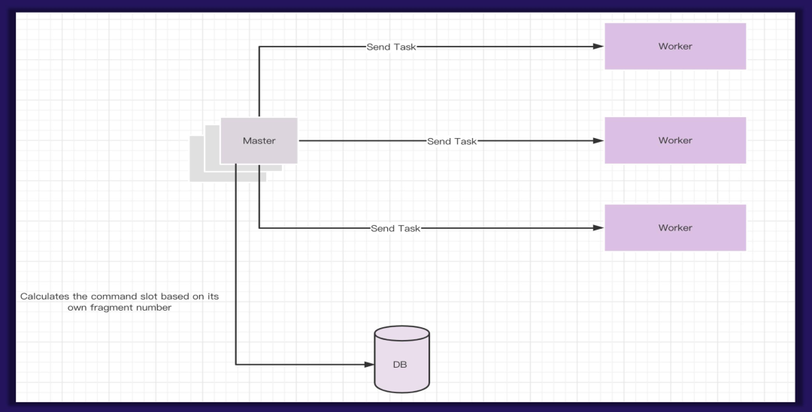Click the corner bend of the DB connector
Image resolution: width=812 pixels, height=412 pixels.
[236, 365]
